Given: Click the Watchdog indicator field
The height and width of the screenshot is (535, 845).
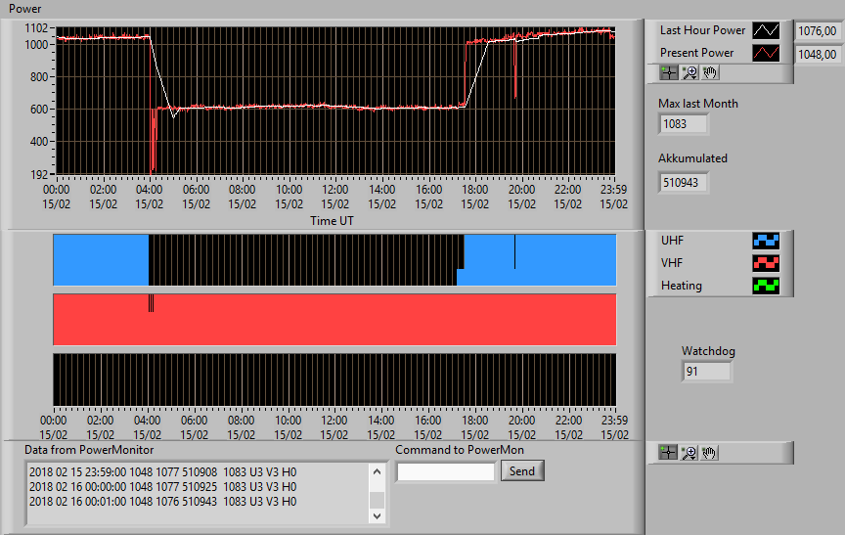Looking at the screenshot, I should click(706, 372).
